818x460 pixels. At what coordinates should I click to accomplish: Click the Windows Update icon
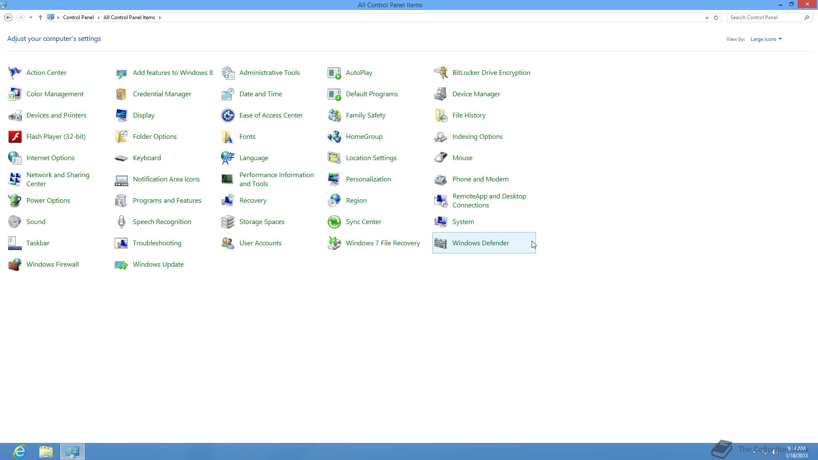(x=121, y=264)
